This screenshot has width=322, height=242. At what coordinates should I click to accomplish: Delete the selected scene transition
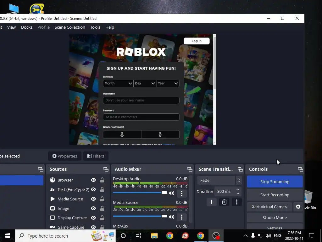(x=224, y=202)
